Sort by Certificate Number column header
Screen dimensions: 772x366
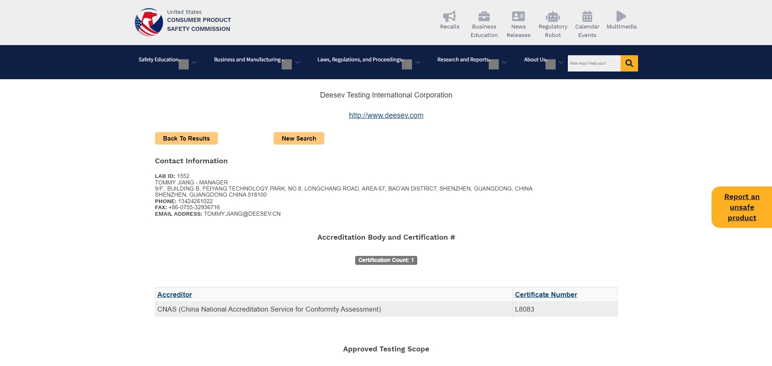[546, 295]
